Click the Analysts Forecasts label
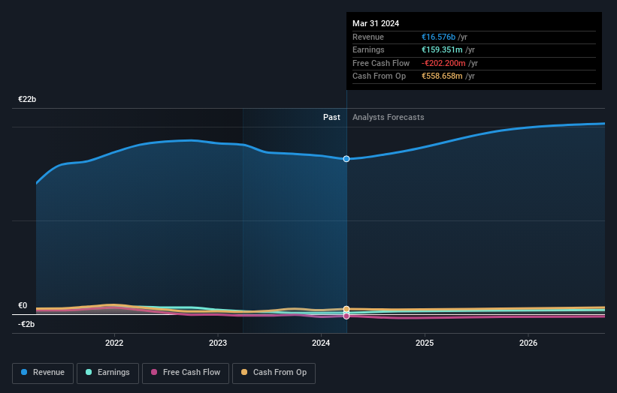The image size is (617, 393). point(389,118)
